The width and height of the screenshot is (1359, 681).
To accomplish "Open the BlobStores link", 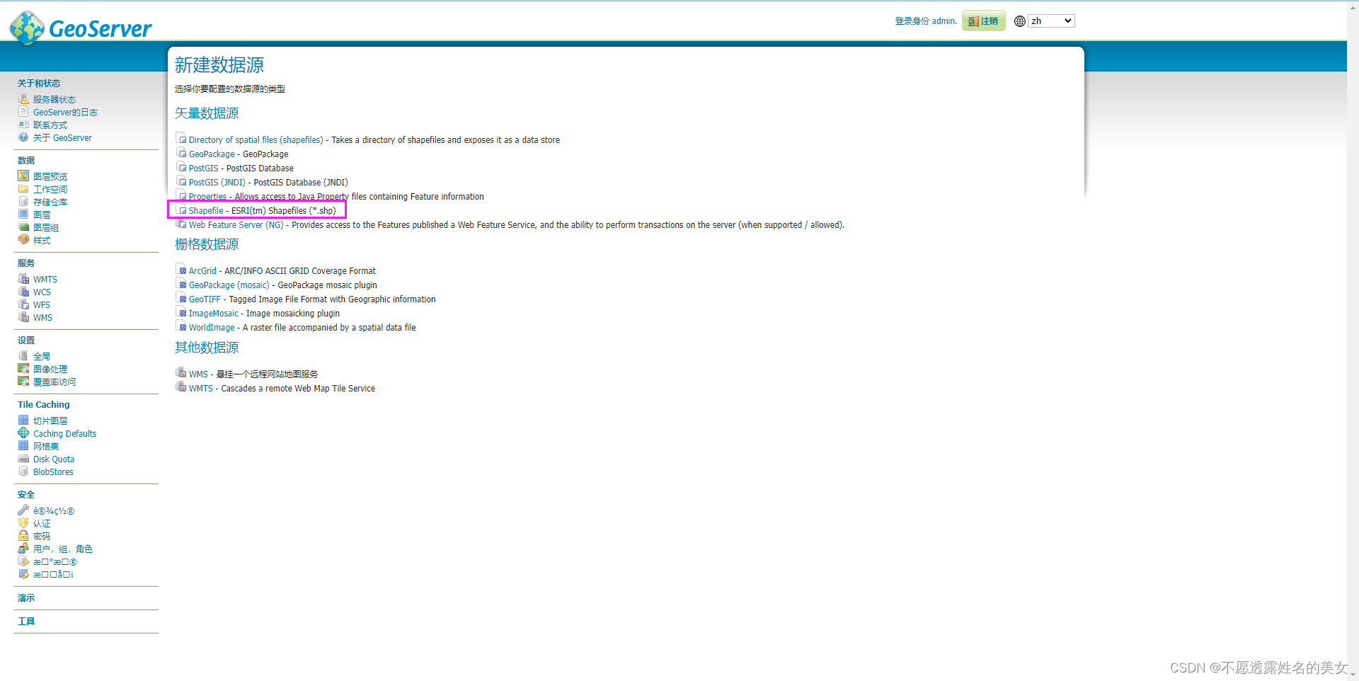I will 53,472.
